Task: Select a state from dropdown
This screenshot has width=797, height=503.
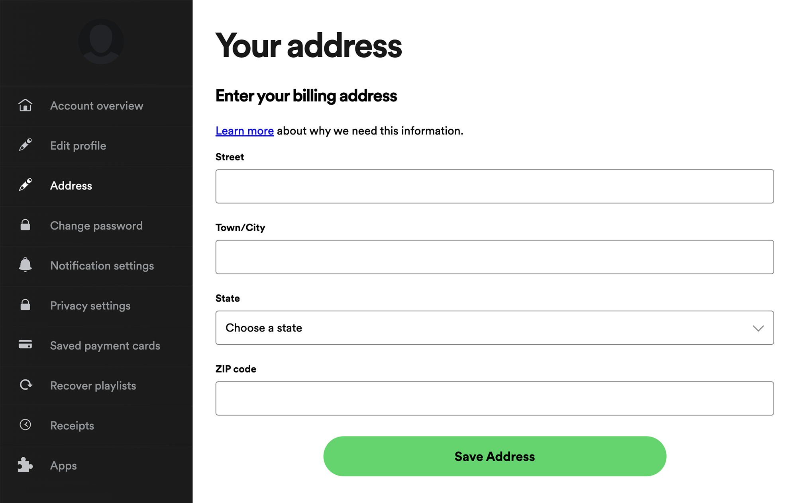Action: click(x=494, y=328)
